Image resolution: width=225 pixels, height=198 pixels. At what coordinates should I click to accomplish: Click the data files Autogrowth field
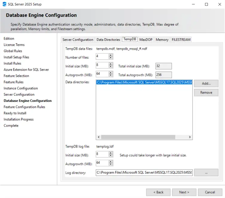102,74
